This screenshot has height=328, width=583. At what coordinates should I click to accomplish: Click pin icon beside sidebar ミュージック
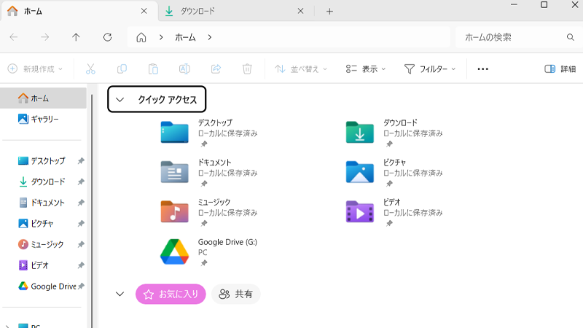tap(81, 244)
